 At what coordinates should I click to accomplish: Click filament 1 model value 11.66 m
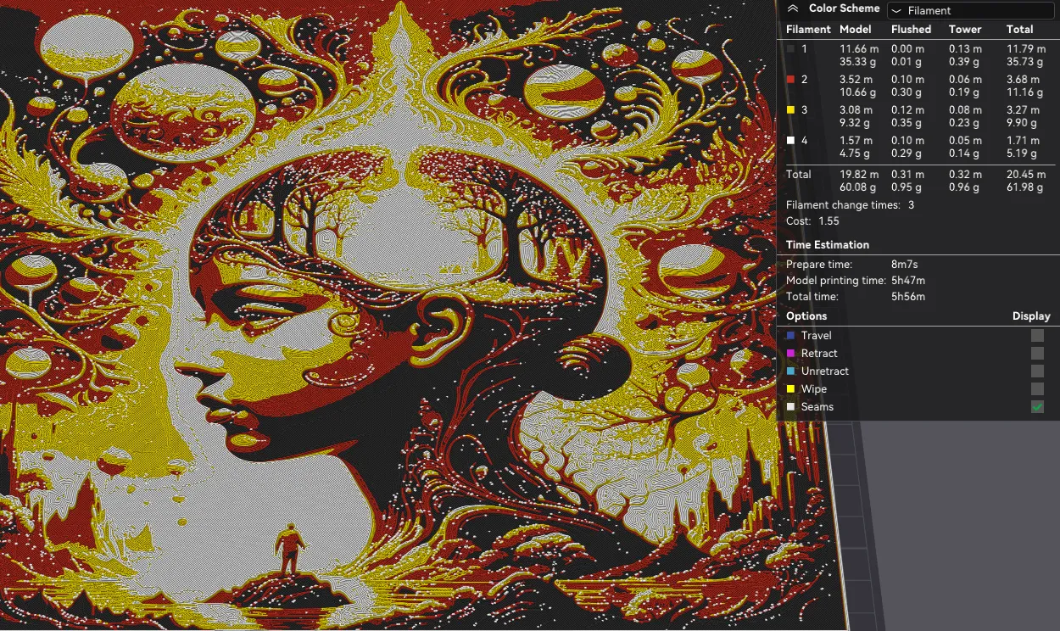(859, 49)
